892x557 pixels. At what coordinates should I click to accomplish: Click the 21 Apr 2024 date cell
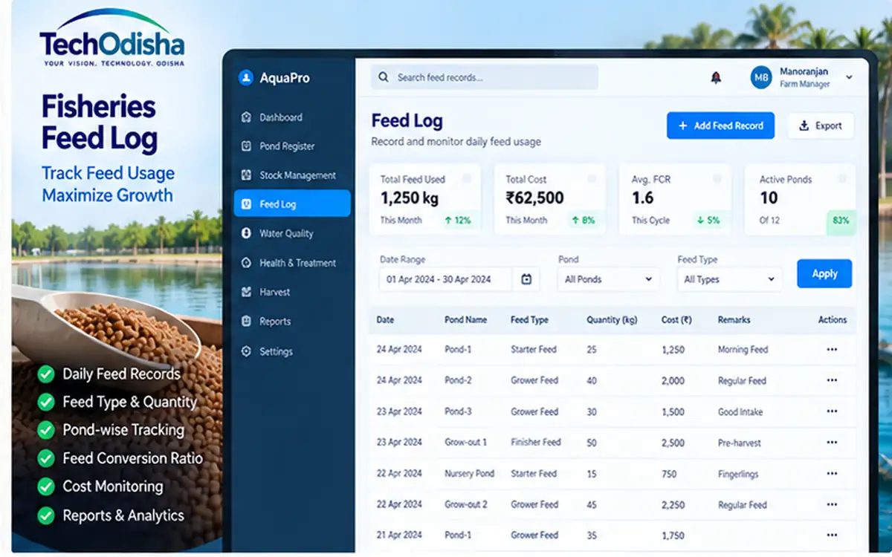pyautogui.click(x=399, y=535)
